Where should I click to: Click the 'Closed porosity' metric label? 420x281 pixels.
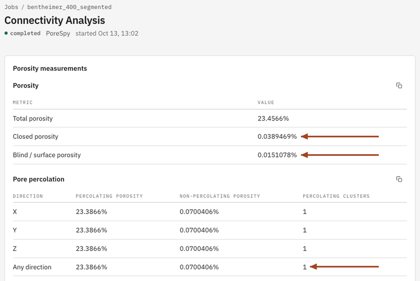pos(35,136)
